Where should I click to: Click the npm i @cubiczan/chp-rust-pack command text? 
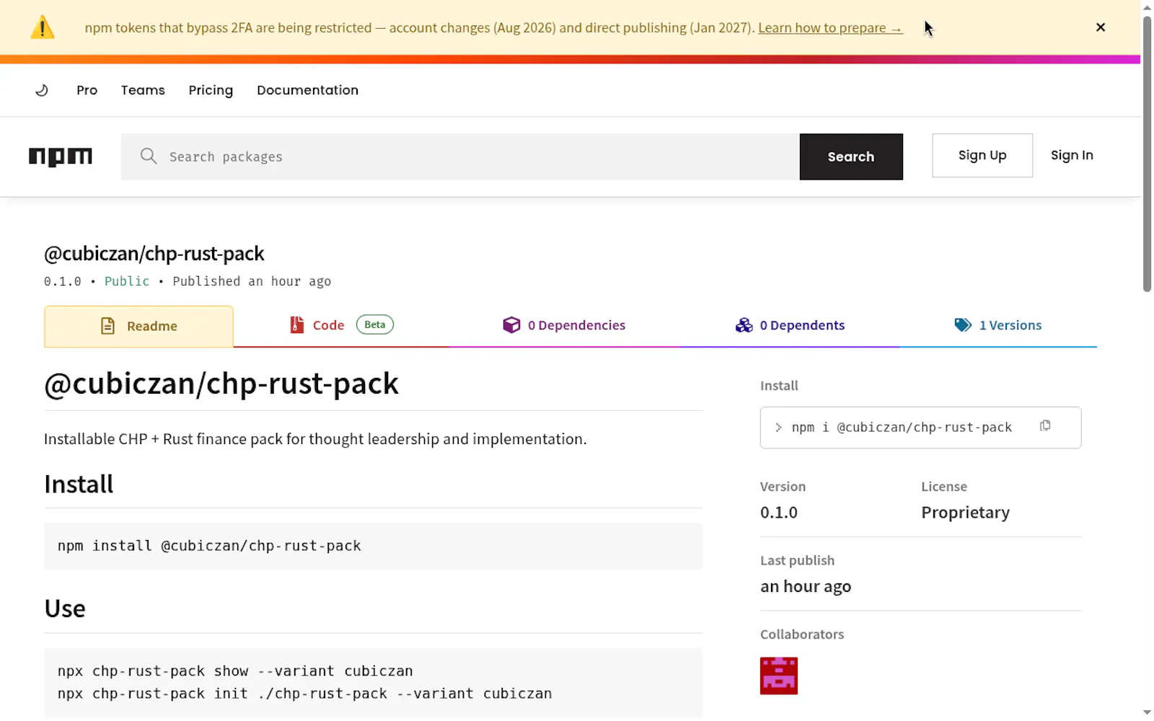(x=902, y=428)
